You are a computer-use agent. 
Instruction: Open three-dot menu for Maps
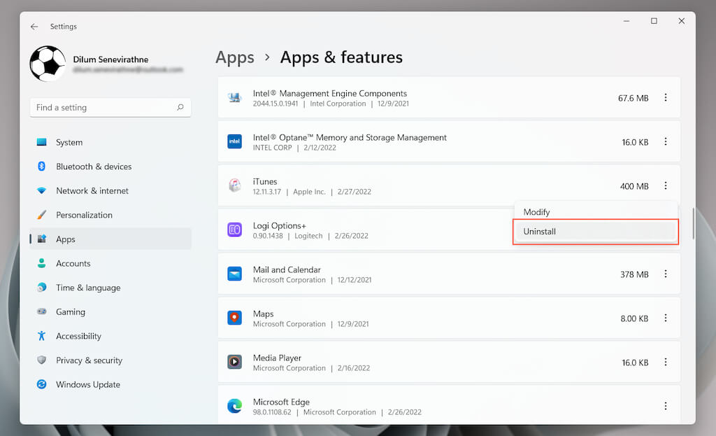click(666, 318)
